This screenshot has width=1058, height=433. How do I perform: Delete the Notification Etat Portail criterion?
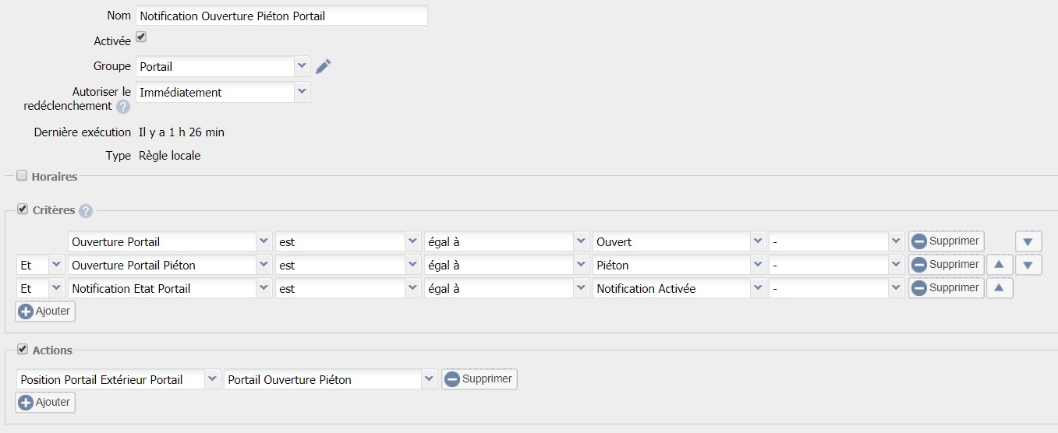pos(946,288)
